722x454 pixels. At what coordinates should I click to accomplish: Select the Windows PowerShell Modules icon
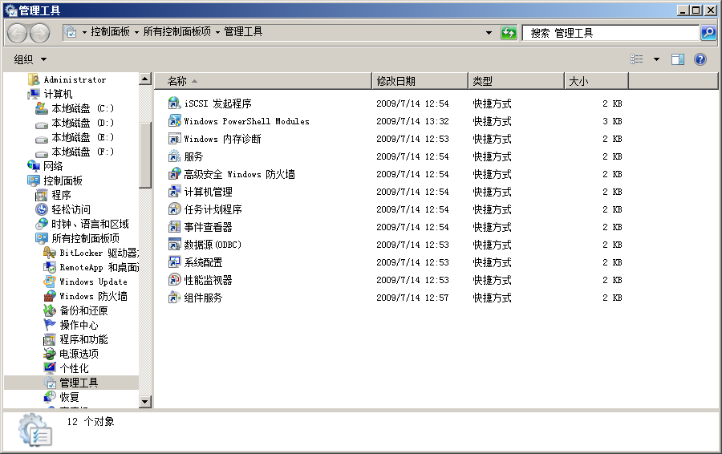[x=174, y=121]
